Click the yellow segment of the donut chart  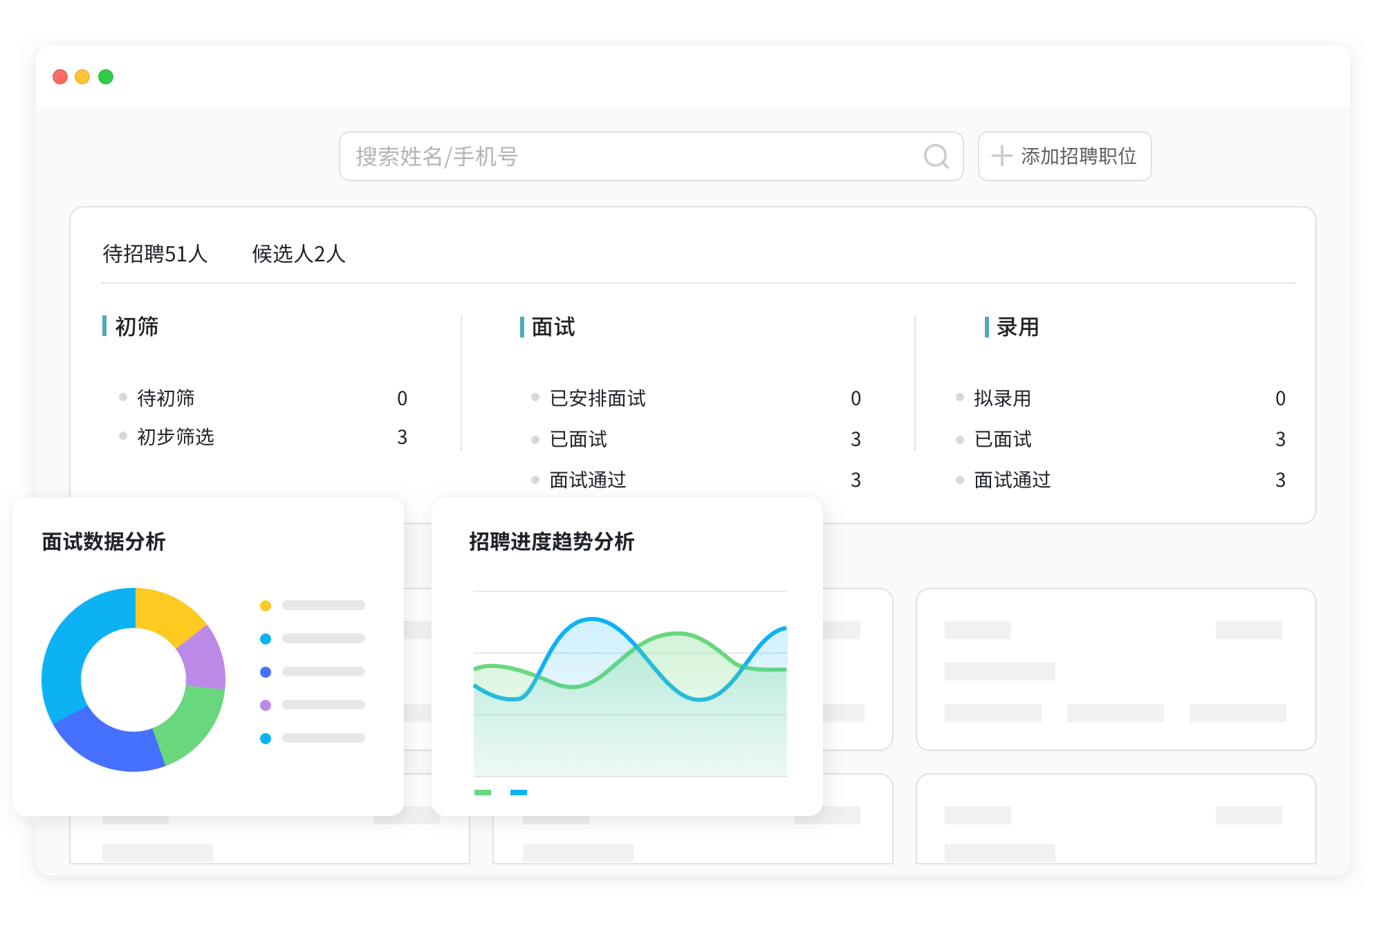pyautogui.click(x=166, y=612)
